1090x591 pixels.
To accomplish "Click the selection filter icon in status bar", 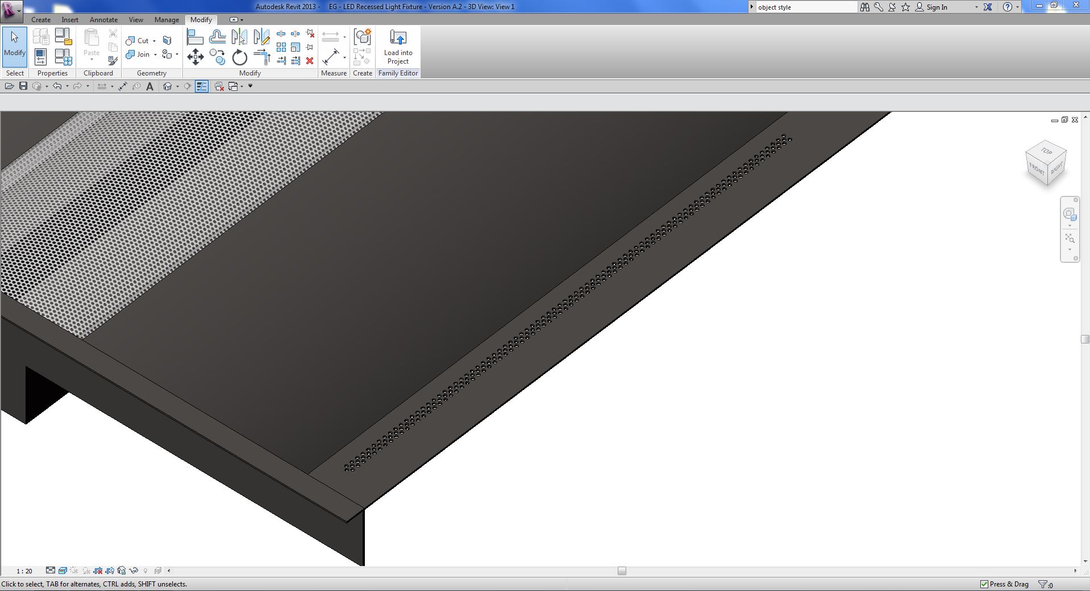I will coord(1044,584).
